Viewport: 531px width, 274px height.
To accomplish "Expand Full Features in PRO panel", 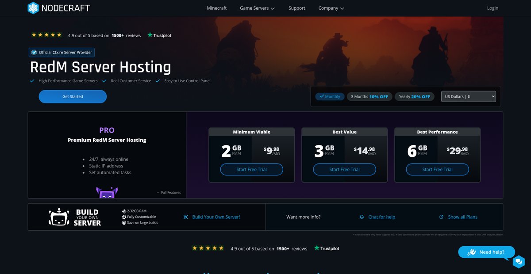I will [x=169, y=193].
